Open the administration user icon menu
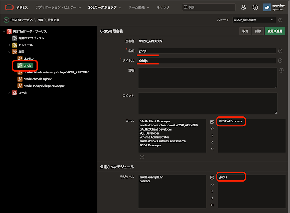 click(x=244, y=7)
